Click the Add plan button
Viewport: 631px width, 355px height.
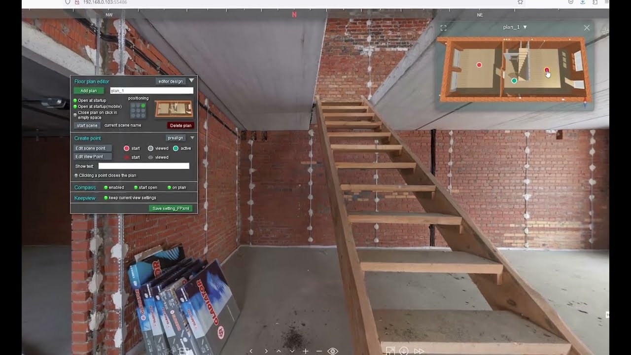pos(89,91)
